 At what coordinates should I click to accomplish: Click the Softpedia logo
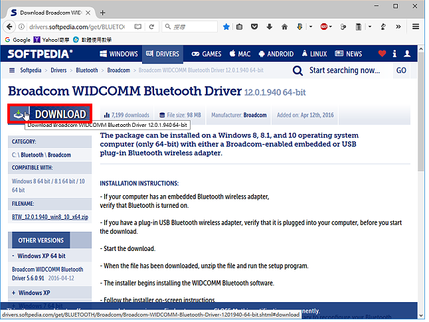(x=41, y=54)
